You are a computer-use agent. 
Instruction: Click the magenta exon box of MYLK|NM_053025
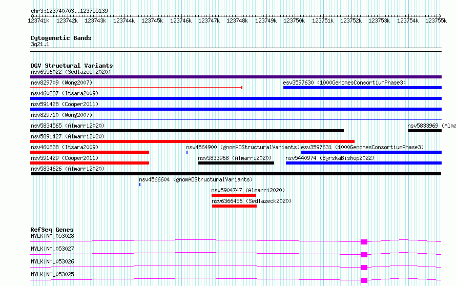[364, 280]
